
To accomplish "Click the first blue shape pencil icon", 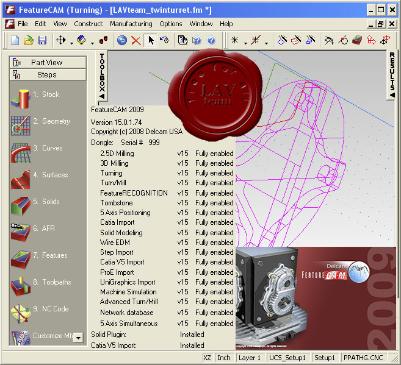I will point(282,40).
